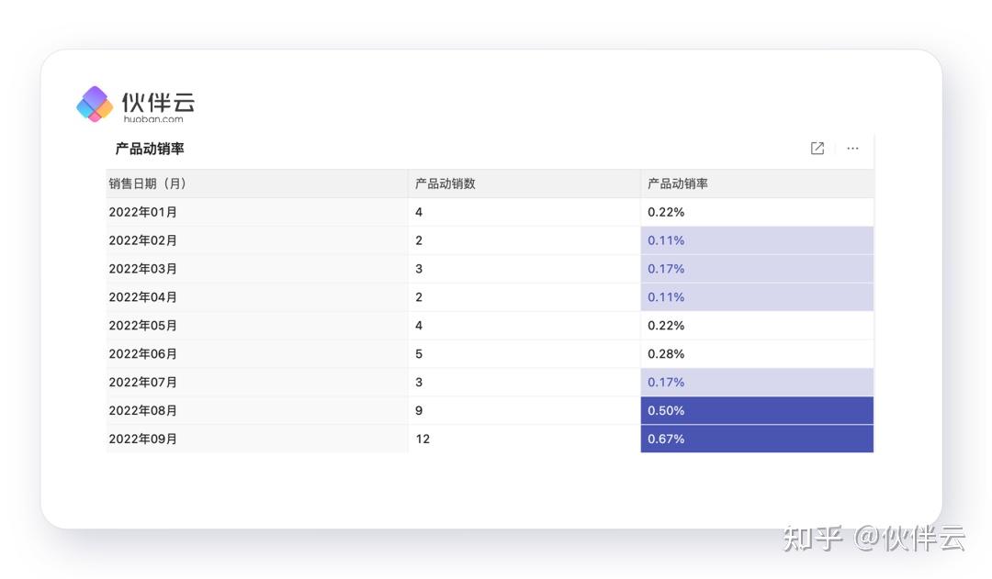Click the Huoban cloud logo icon
The width and height of the screenshot is (992, 579).
pyautogui.click(x=94, y=104)
